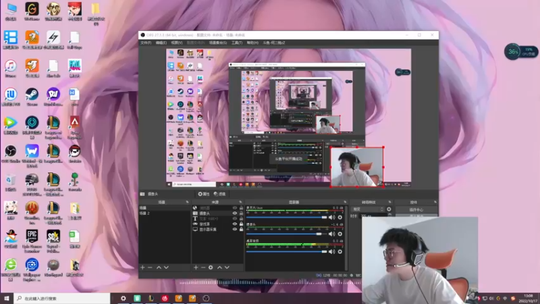Open the Settings gear on the taskbar

tap(124, 299)
